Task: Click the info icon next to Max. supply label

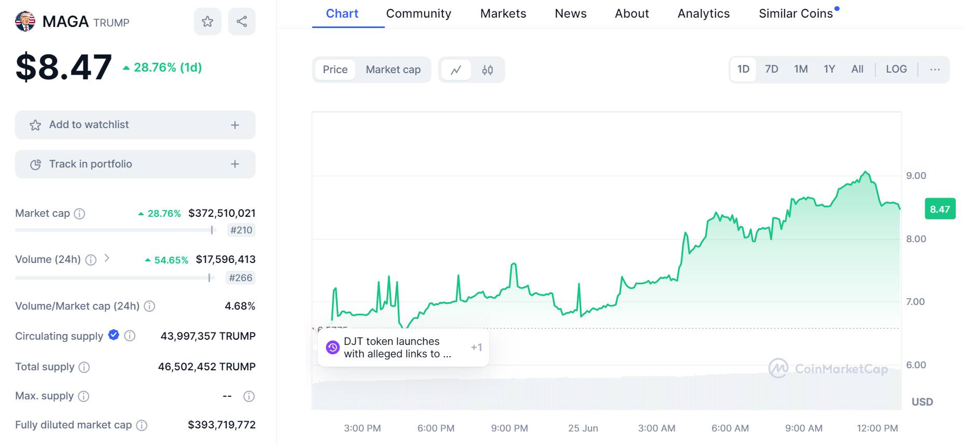Action: click(x=83, y=396)
